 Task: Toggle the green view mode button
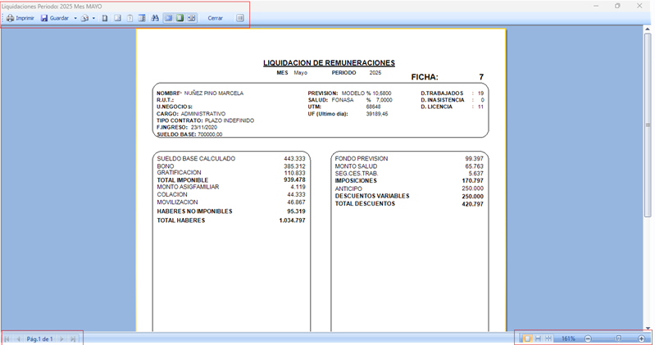[180, 18]
